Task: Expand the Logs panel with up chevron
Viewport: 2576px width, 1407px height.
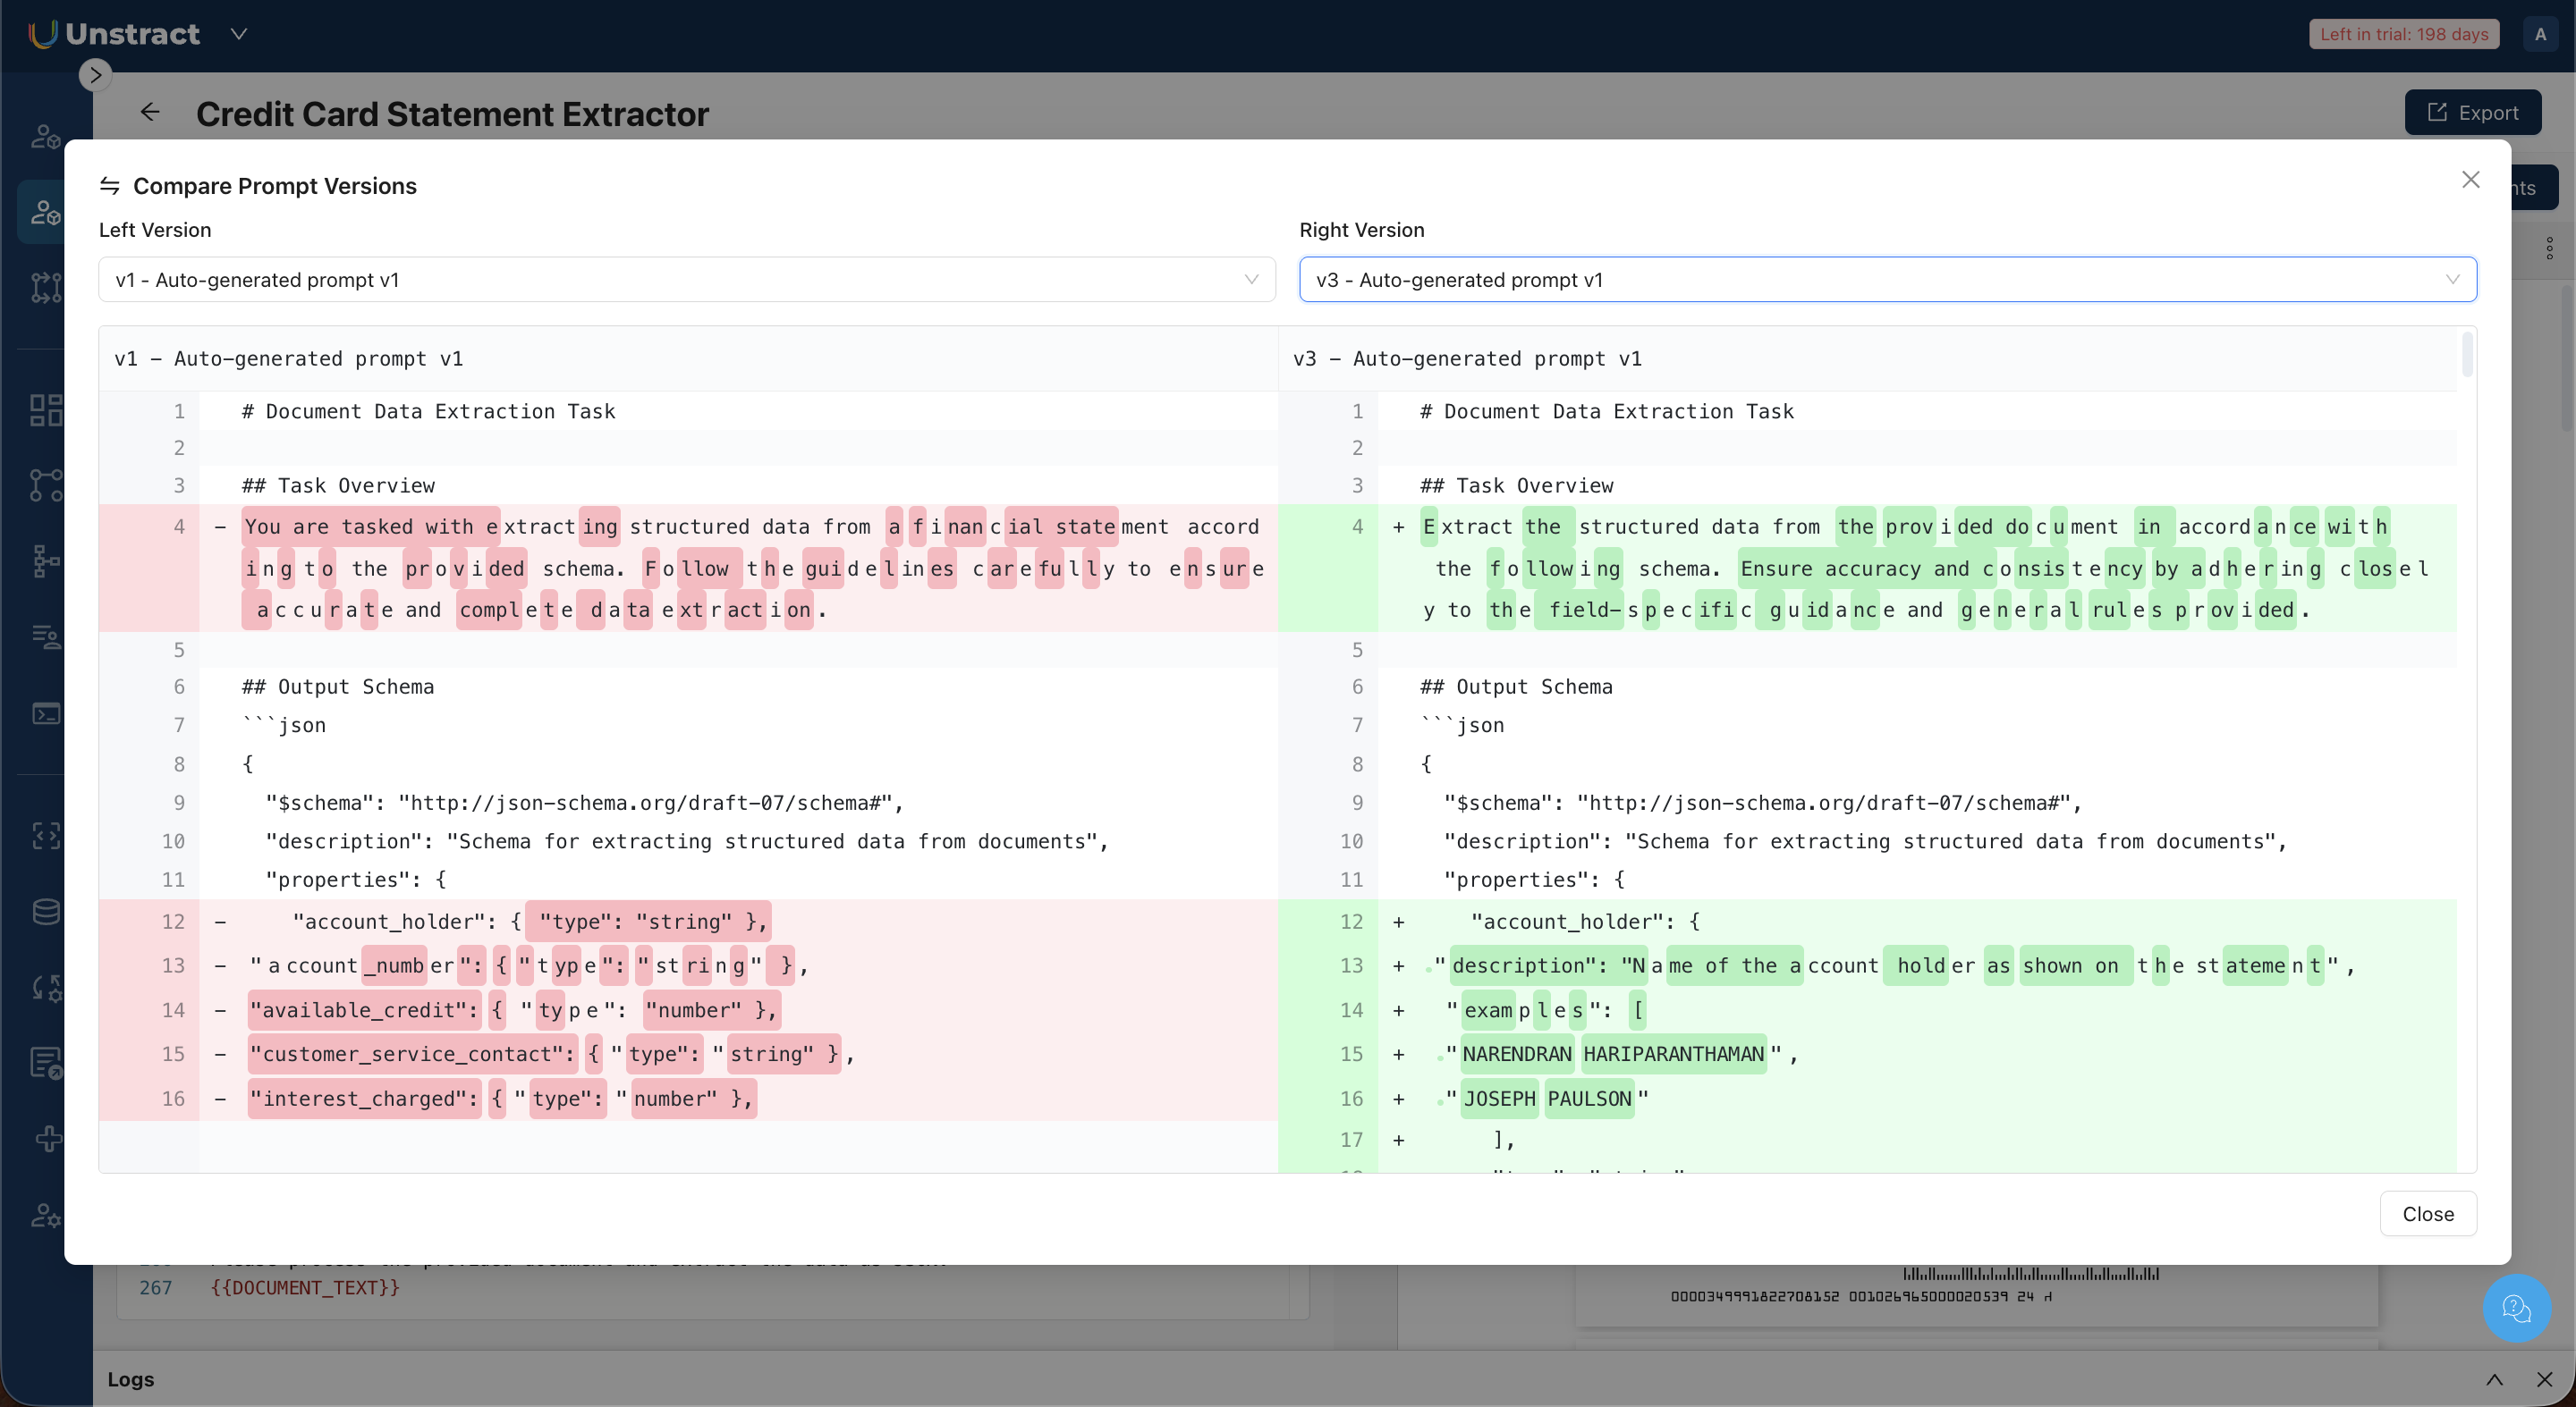Action: 2494,1379
